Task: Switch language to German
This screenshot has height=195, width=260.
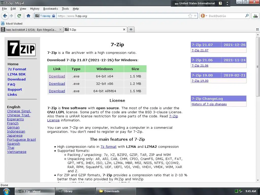Action: click(x=13, y=127)
